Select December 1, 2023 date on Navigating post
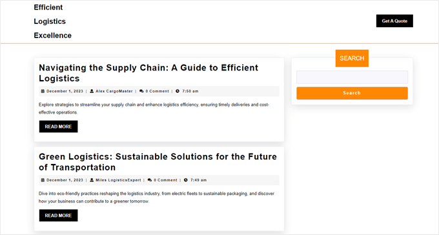 65,91
